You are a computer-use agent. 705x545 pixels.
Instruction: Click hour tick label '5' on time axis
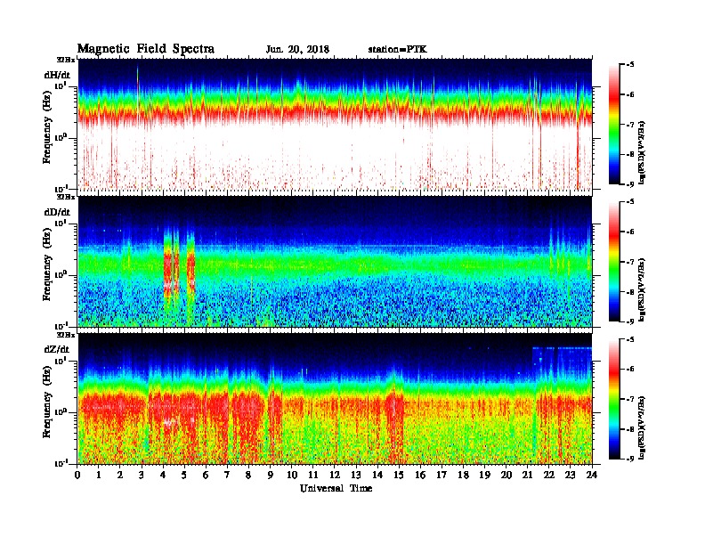click(185, 475)
